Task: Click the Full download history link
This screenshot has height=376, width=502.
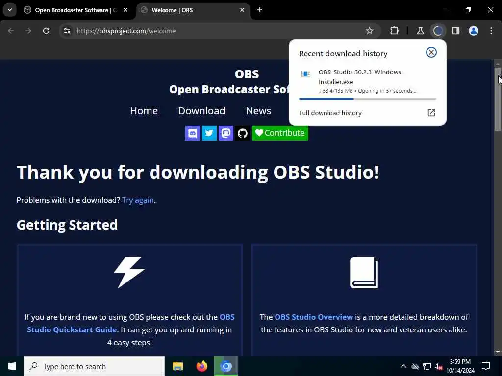Action: [330, 113]
